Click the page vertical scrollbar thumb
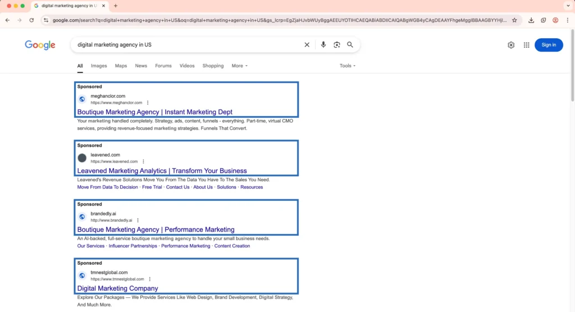Viewport: 575px width, 312px height. tap(572, 65)
